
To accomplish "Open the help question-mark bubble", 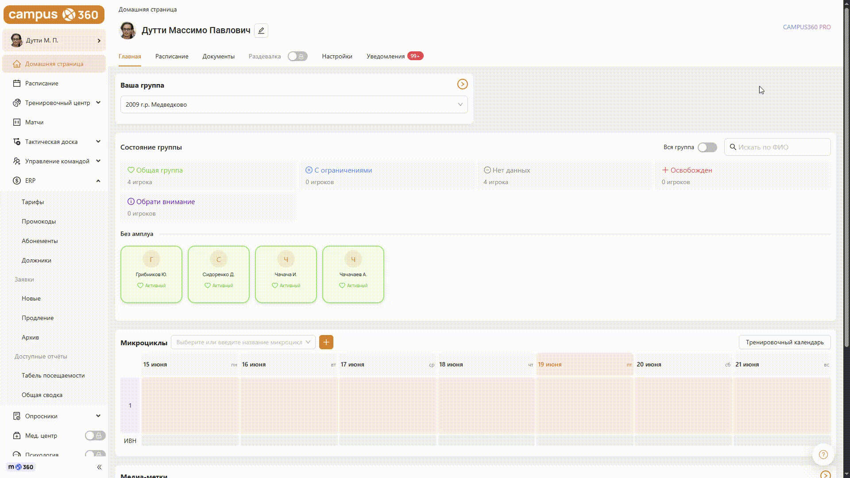I will [x=823, y=455].
